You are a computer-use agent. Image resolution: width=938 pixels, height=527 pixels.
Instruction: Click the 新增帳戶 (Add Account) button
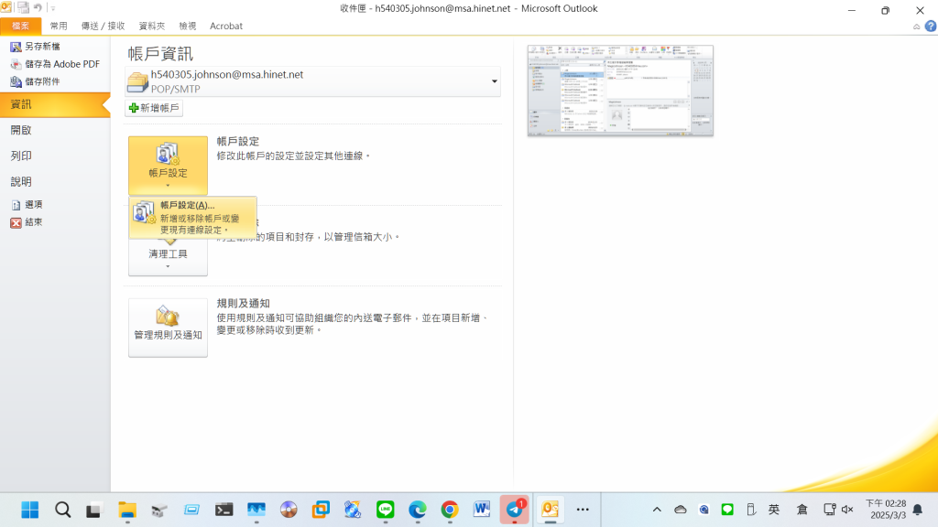[154, 108]
